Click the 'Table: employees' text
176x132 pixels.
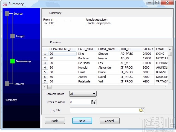99,23
